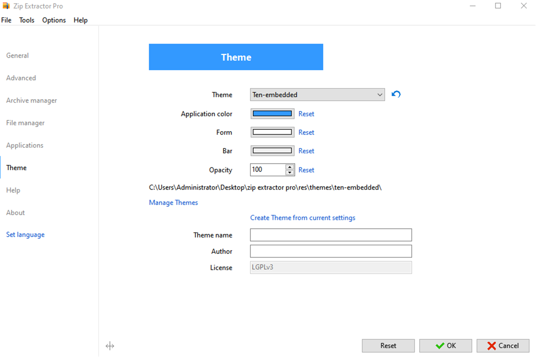Click Set language in the sidebar

tap(25, 235)
